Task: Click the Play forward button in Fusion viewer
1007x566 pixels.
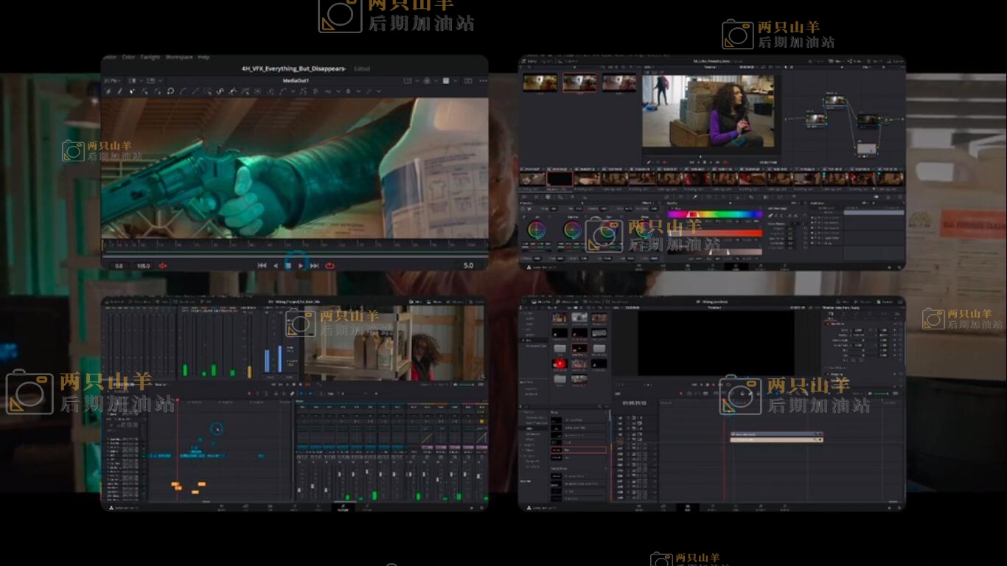Action: point(301,265)
